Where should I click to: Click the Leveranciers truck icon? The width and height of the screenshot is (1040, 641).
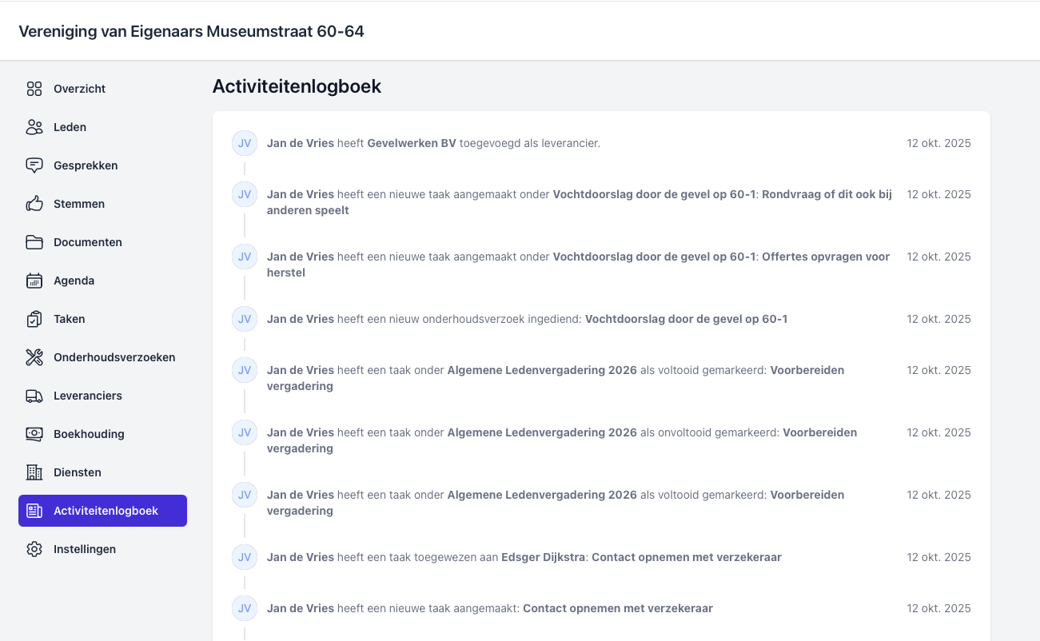pos(34,396)
